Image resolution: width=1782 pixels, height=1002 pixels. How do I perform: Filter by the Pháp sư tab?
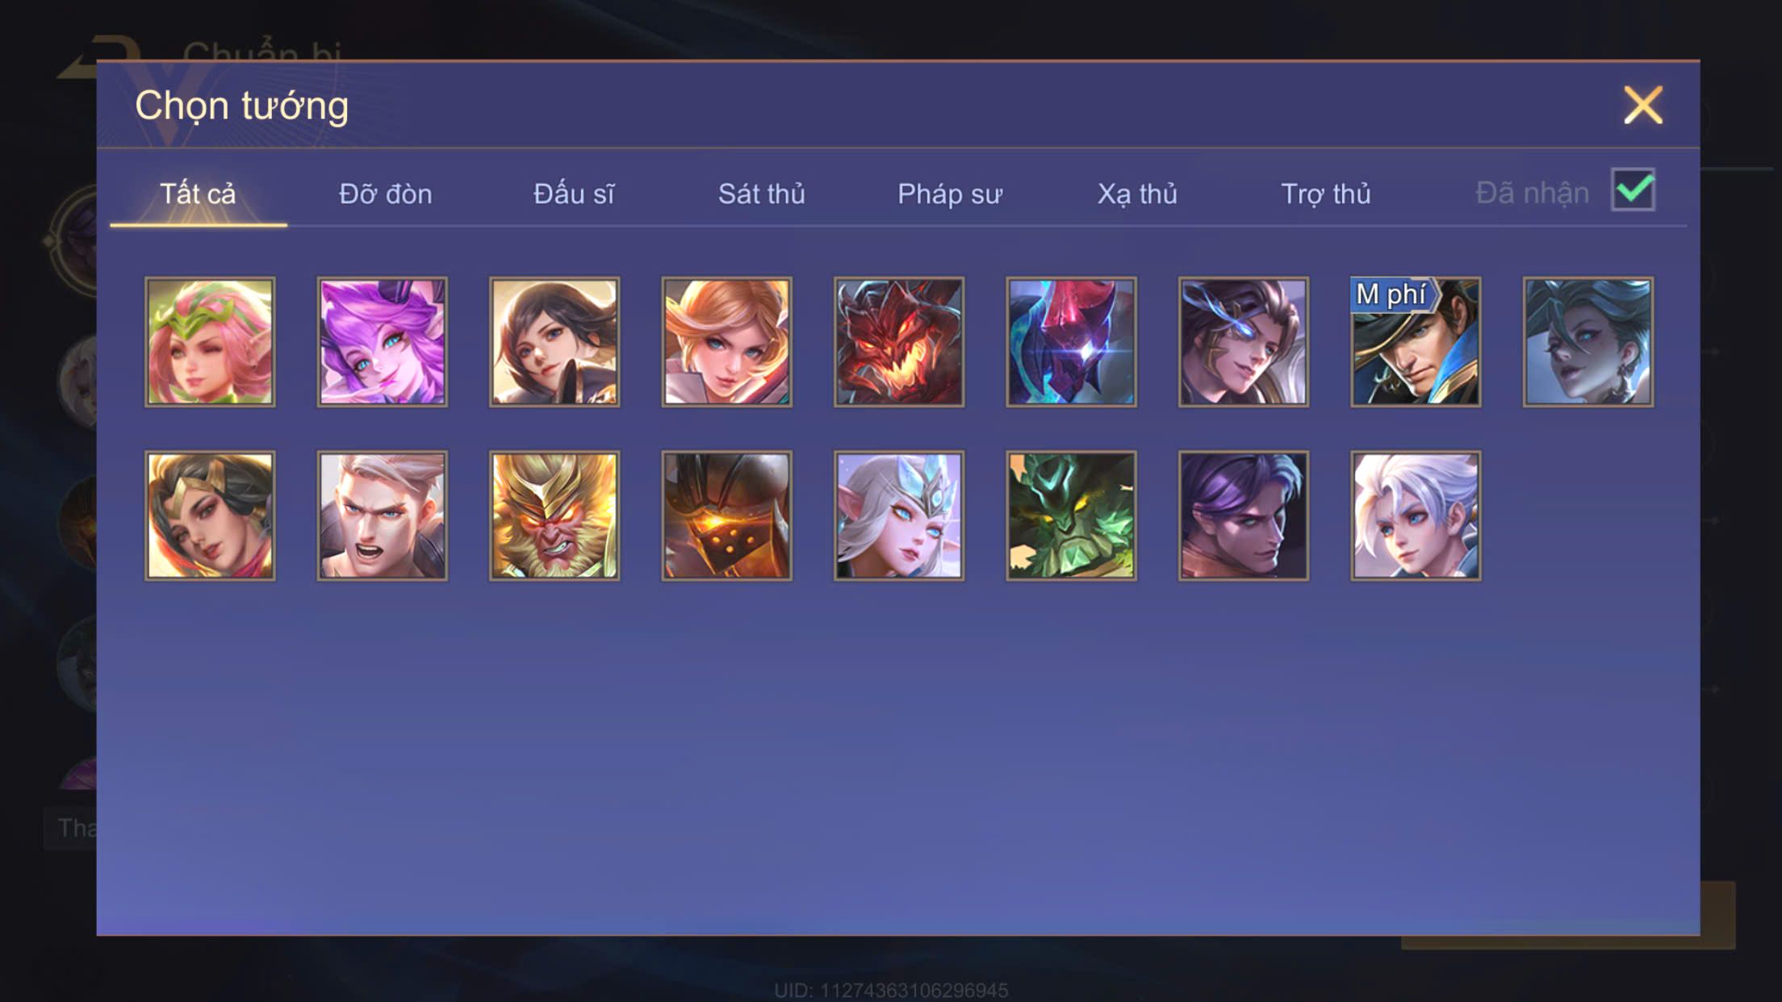tap(950, 194)
